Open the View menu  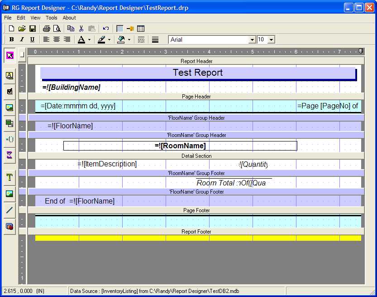[35, 18]
